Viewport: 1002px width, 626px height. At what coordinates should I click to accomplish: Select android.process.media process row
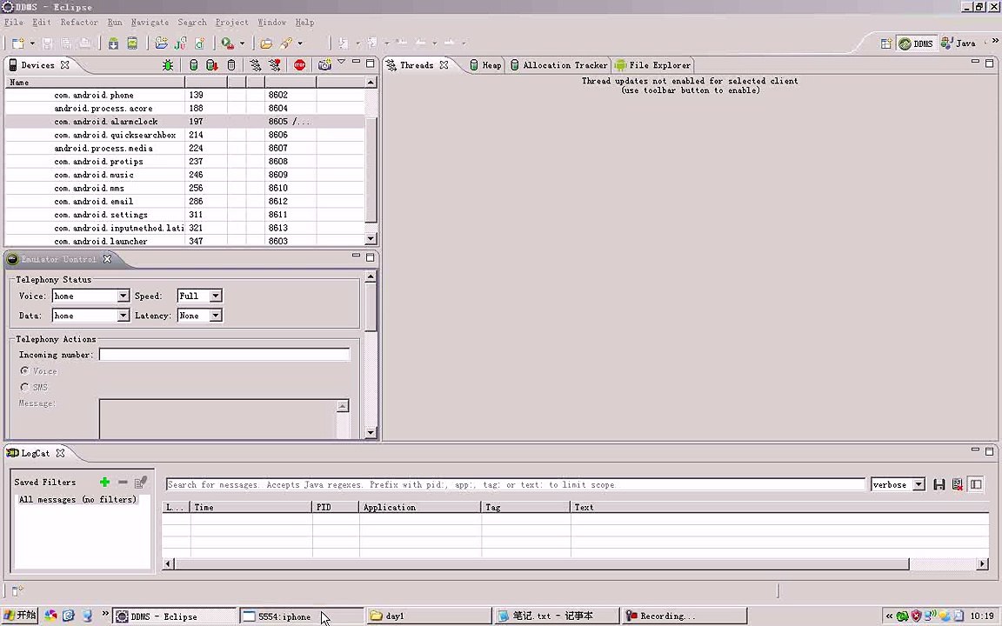pos(185,148)
